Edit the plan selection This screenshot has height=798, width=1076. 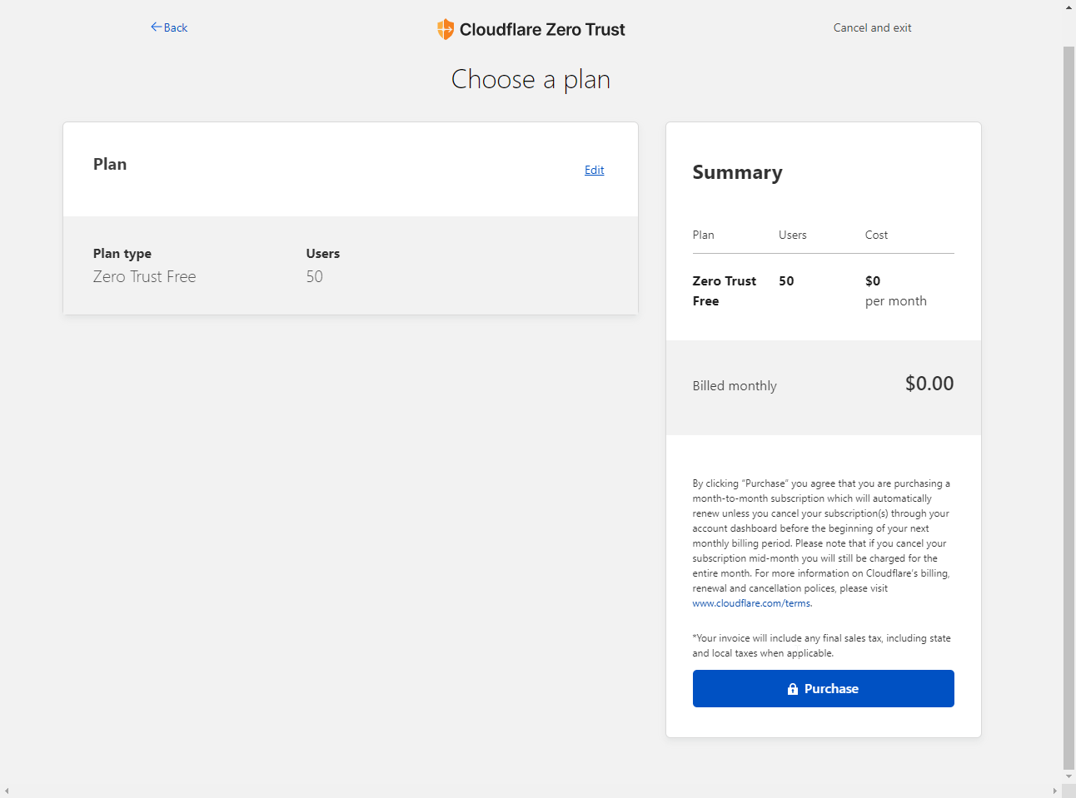[594, 170]
